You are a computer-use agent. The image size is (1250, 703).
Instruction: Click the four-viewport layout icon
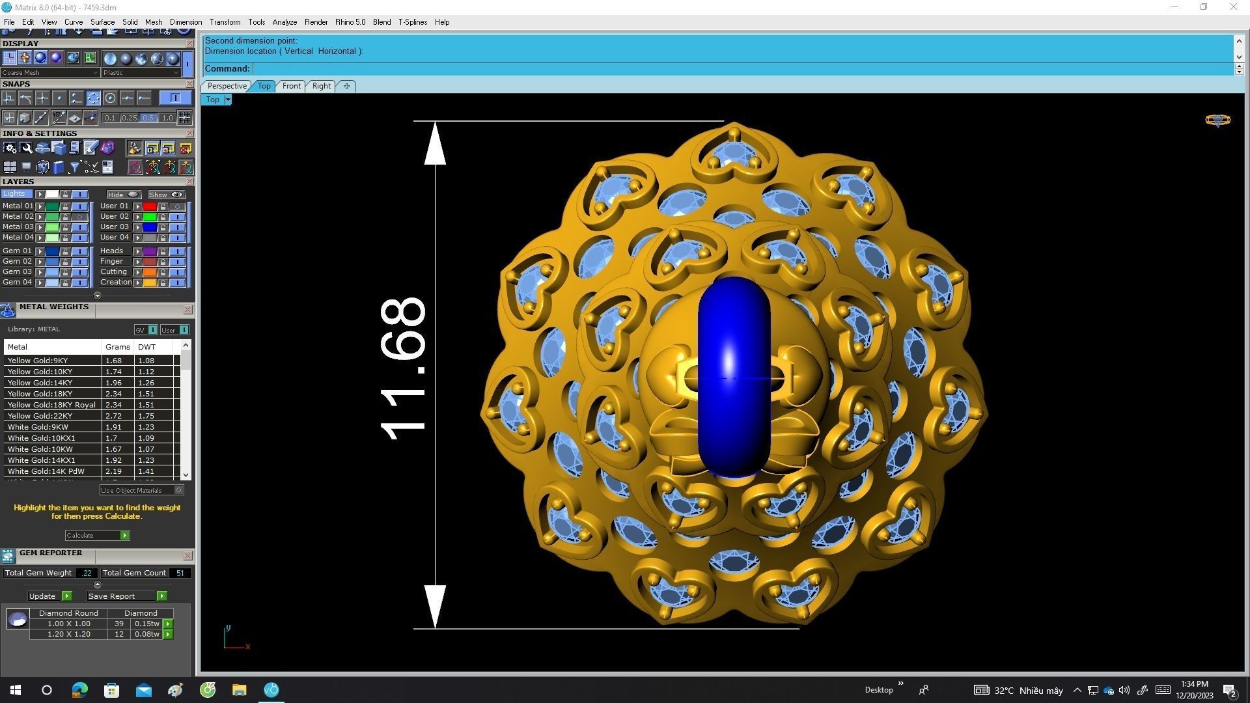click(x=10, y=167)
